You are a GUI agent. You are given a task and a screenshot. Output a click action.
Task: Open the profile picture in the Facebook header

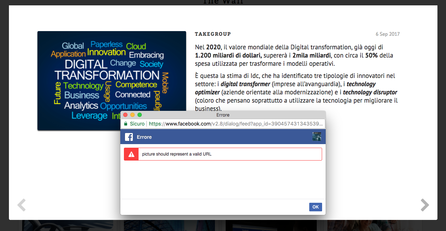coord(317,137)
